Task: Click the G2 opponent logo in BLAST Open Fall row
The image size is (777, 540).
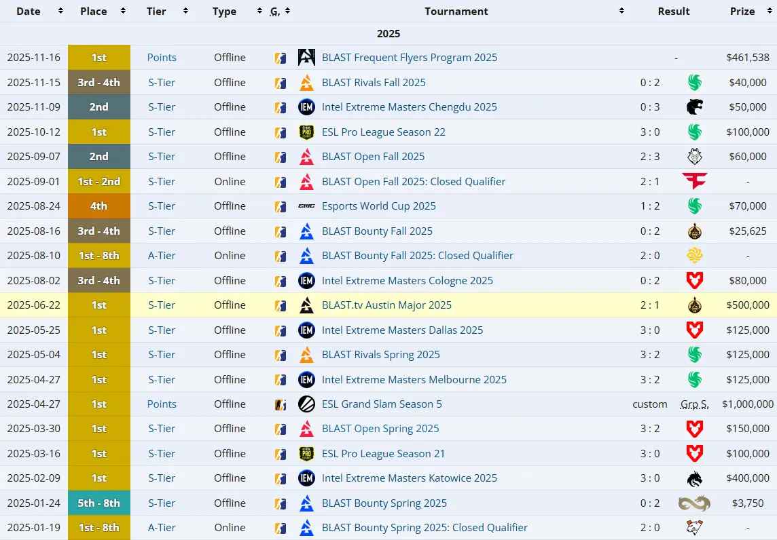Action: click(x=695, y=157)
